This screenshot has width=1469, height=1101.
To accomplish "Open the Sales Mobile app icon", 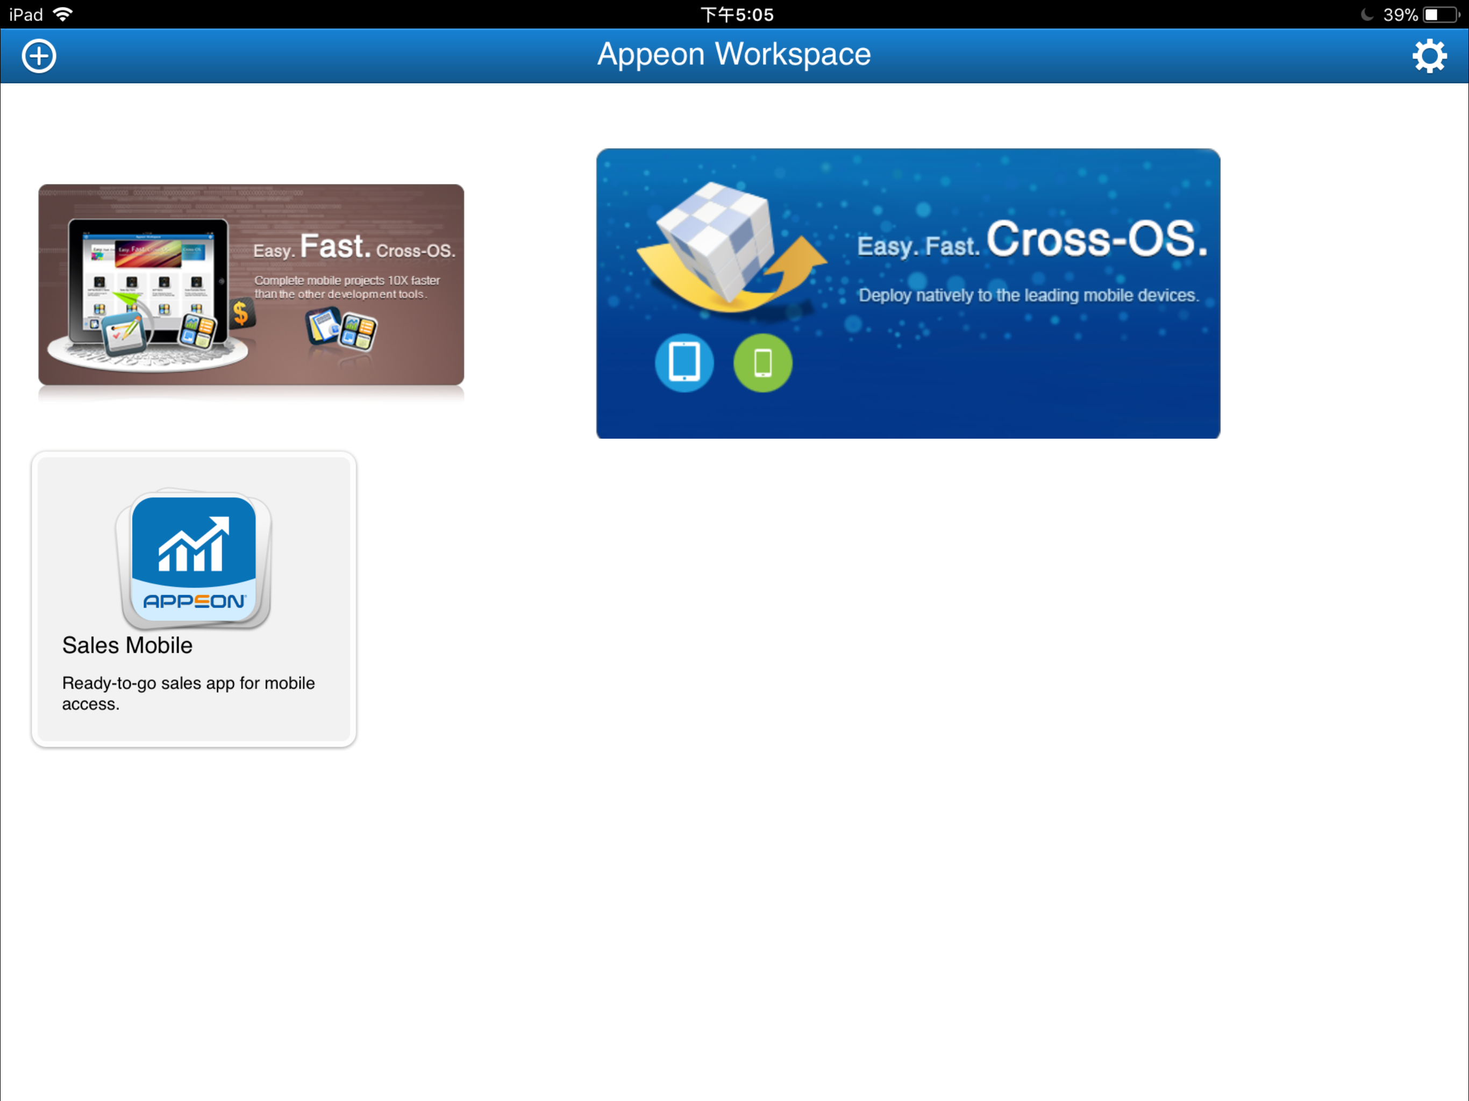I will point(194,560).
